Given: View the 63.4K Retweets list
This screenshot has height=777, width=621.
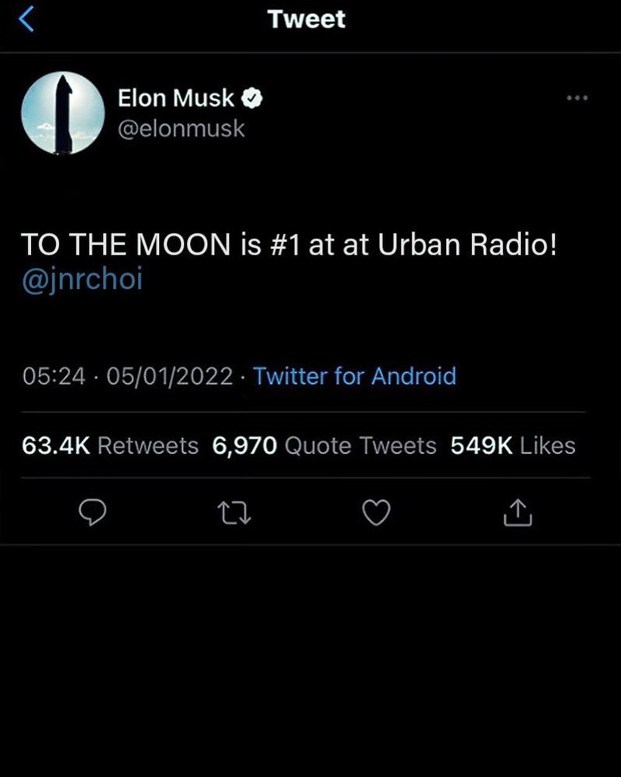Looking at the screenshot, I should click(x=110, y=445).
